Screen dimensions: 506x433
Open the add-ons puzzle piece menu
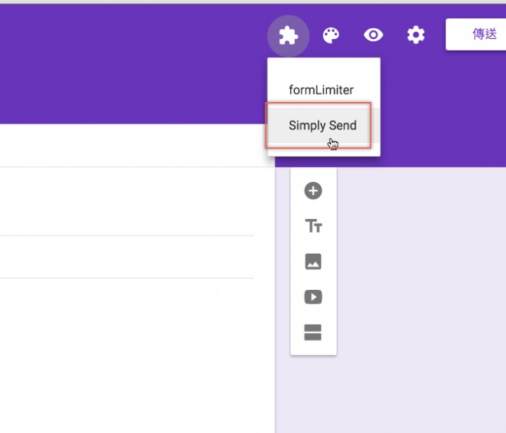point(288,35)
